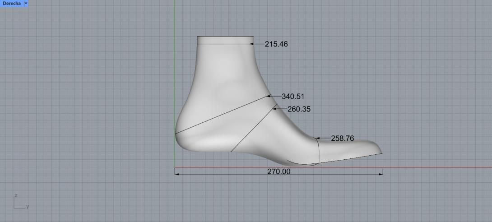Select the horizontal ankle girth curve at top
The width and height of the screenshot is (492, 222).
225,44
